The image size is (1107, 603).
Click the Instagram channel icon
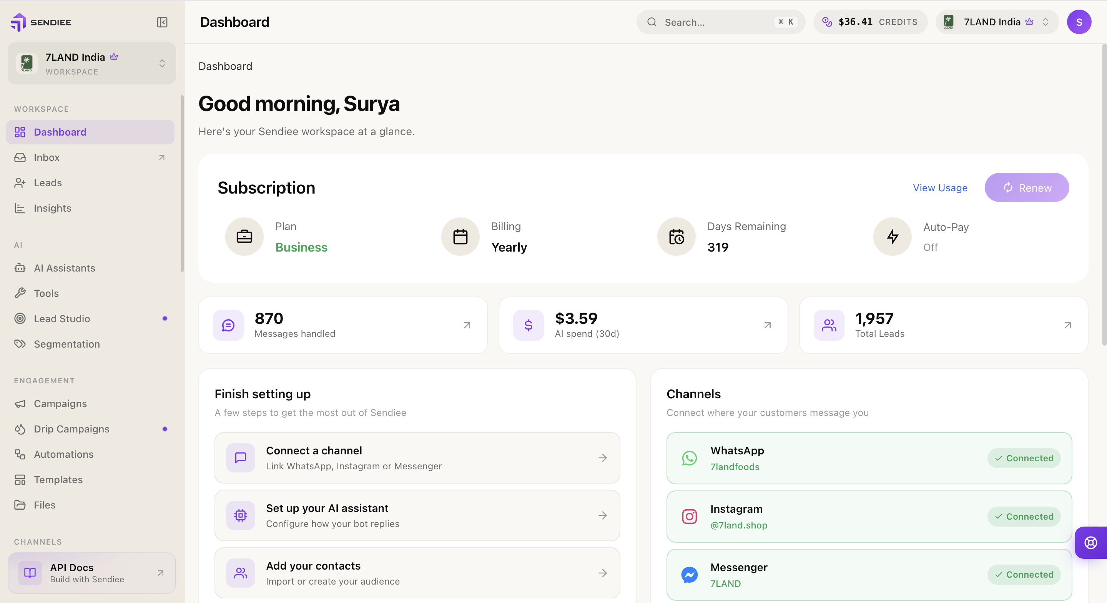[x=689, y=517]
